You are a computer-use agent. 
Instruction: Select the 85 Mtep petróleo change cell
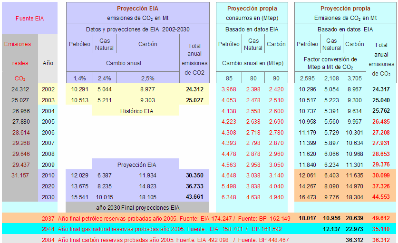229,78
